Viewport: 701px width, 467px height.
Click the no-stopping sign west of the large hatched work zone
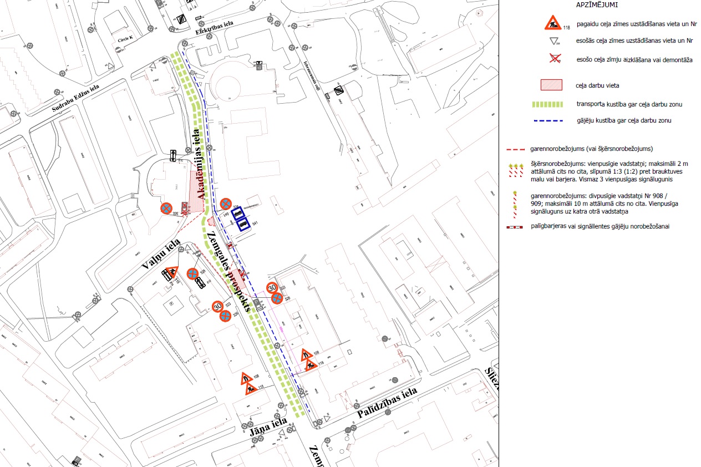point(166,209)
